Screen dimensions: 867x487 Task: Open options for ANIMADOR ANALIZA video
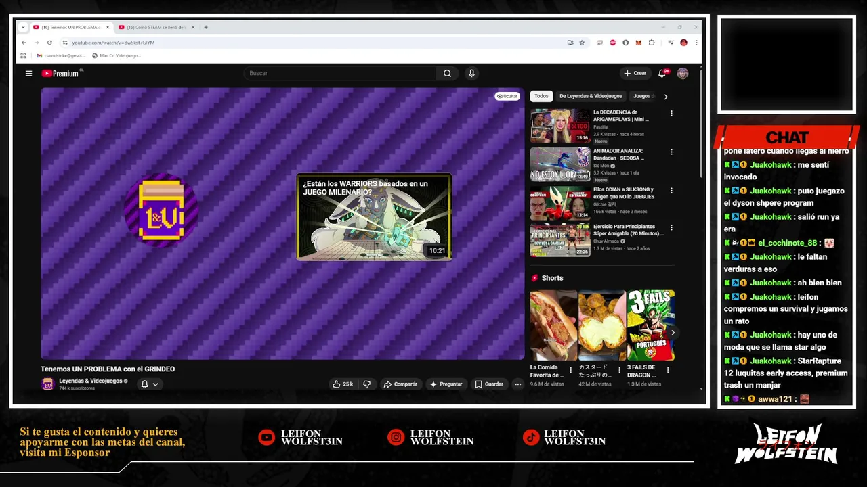tap(671, 152)
